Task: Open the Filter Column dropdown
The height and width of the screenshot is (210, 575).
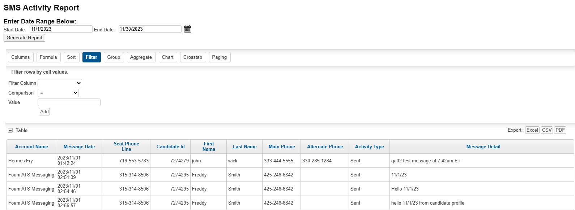Action: coord(60,83)
